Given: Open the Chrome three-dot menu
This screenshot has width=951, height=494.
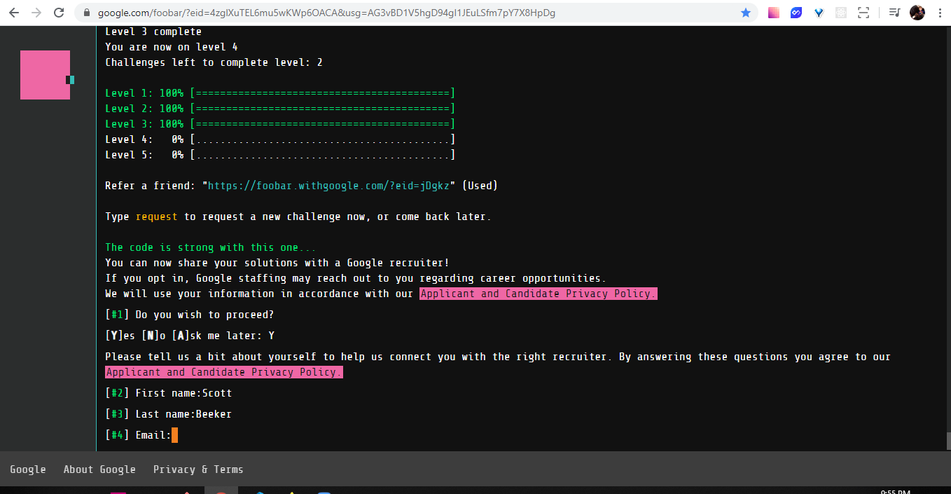Looking at the screenshot, I should point(939,13).
